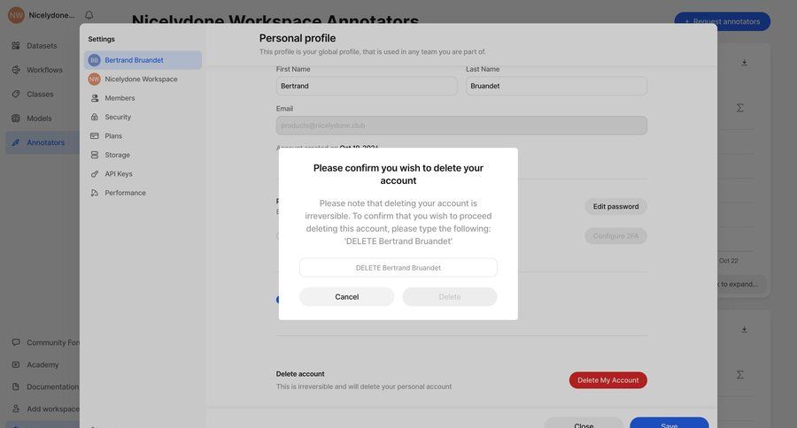Click the Models sidebar icon

pyautogui.click(x=16, y=118)
